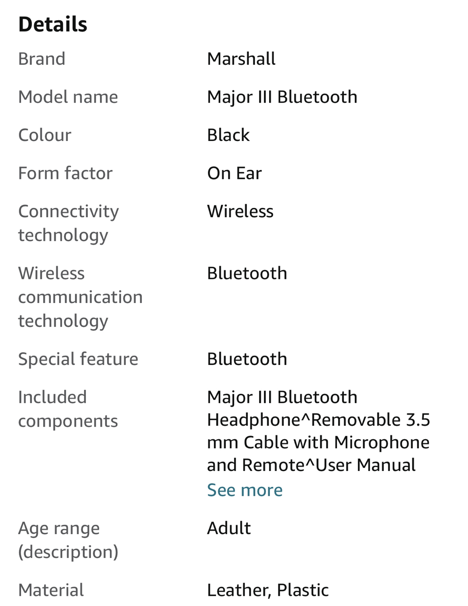Select the Model name label

[68, 97]
